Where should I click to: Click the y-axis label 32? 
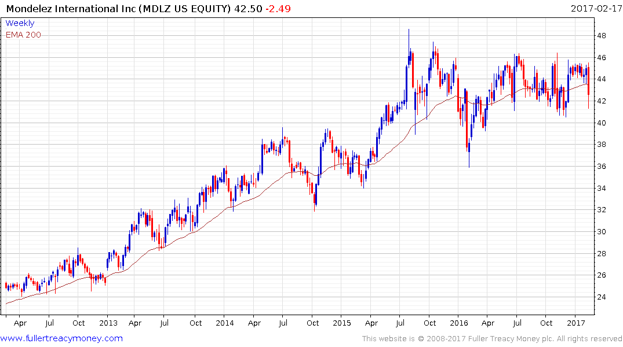click(601, 210)
